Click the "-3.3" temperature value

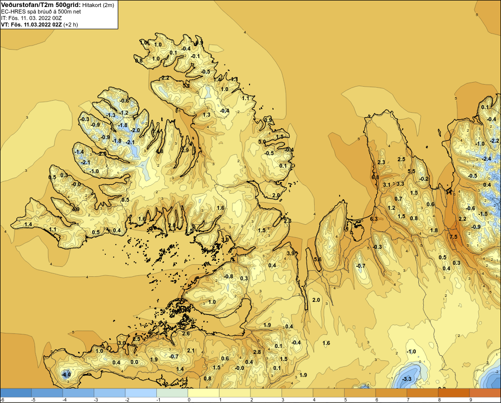click(407, 379)
